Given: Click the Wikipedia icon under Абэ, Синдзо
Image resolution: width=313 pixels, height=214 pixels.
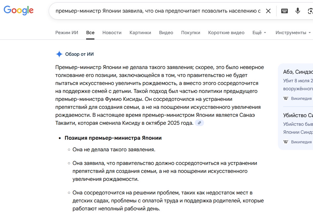Looking at the screenshot, I should tap(286, 99).
